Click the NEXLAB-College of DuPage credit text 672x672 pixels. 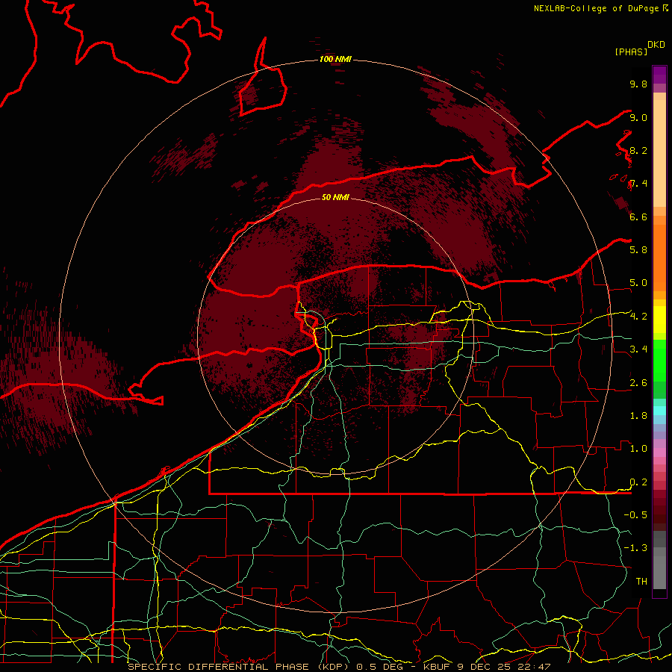(596, 8)
